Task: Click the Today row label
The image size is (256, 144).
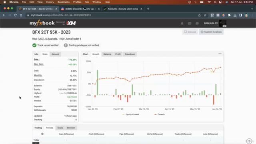Action: click(36, 140)
